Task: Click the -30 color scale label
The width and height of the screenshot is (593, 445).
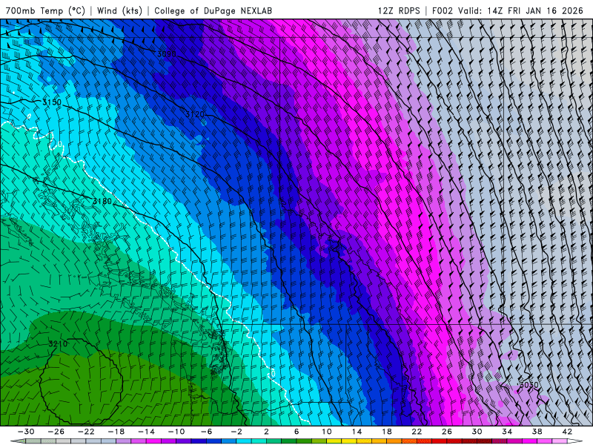Action: [26, 432]
